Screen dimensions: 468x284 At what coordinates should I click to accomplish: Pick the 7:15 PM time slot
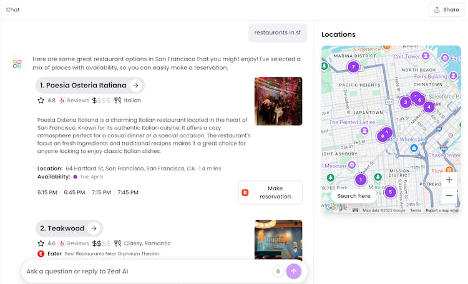(x=101, y=192)
